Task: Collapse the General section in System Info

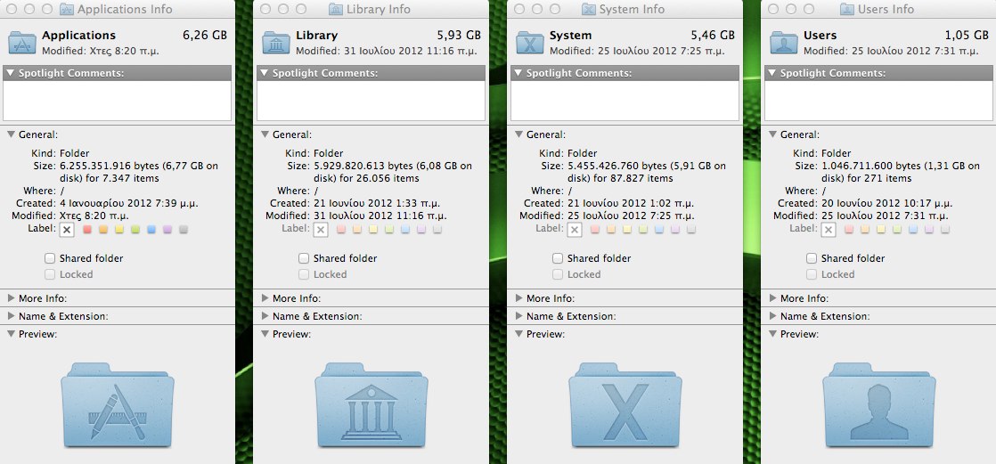Action: pyautogui.click(x=518, y=134)
